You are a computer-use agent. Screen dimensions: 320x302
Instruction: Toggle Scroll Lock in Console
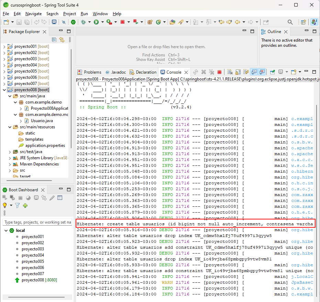[x=238, y=72]
